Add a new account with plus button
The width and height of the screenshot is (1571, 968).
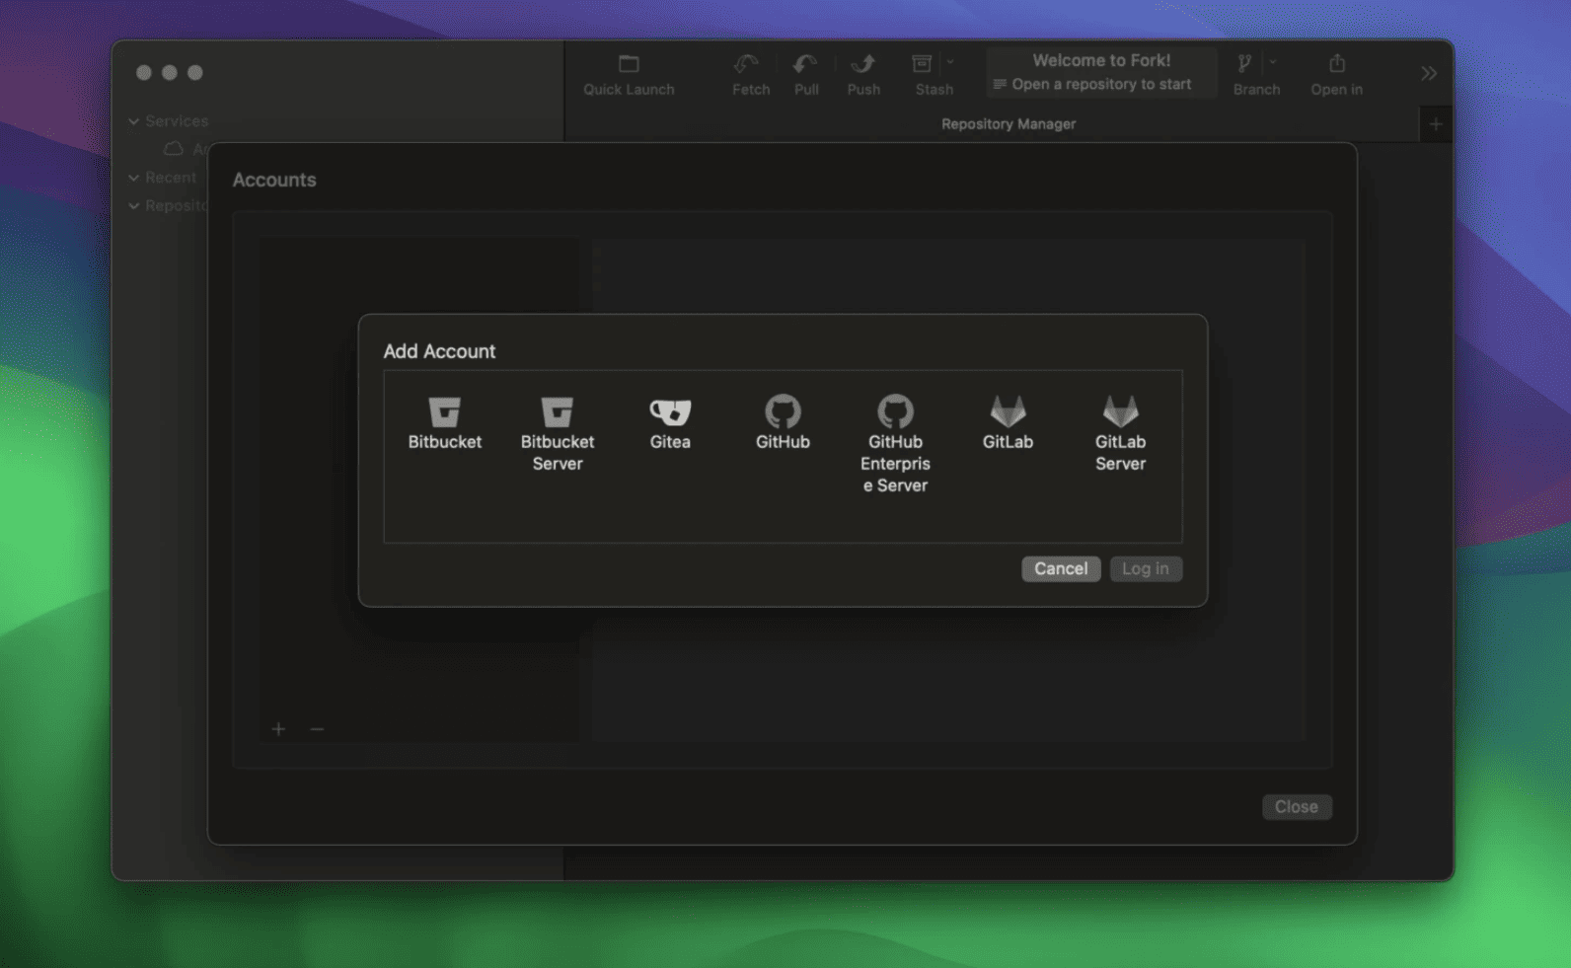click(x=279, y=728)
